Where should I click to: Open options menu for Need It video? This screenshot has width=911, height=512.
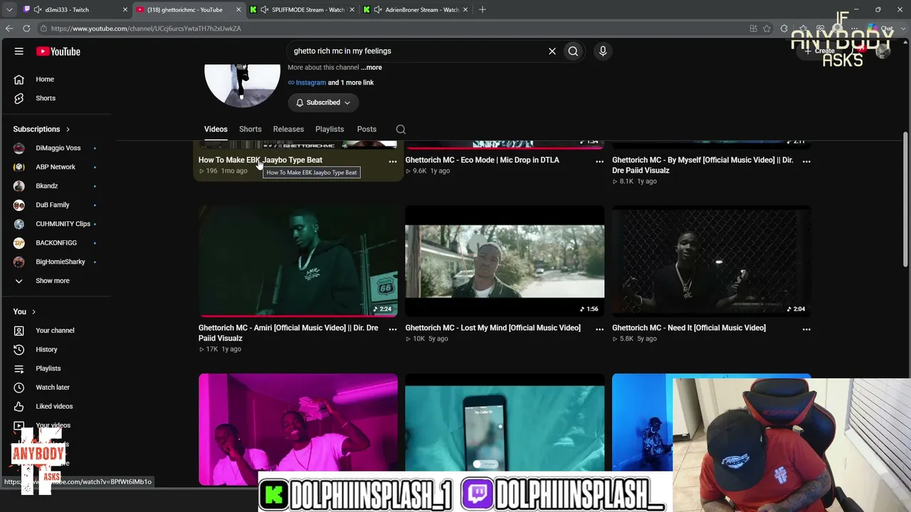click(x=806, y=329)
